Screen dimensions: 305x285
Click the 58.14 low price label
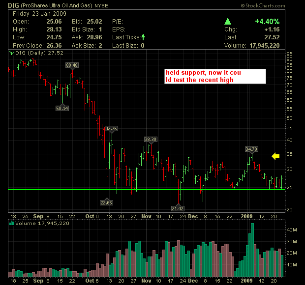click(x=62, y=108)
